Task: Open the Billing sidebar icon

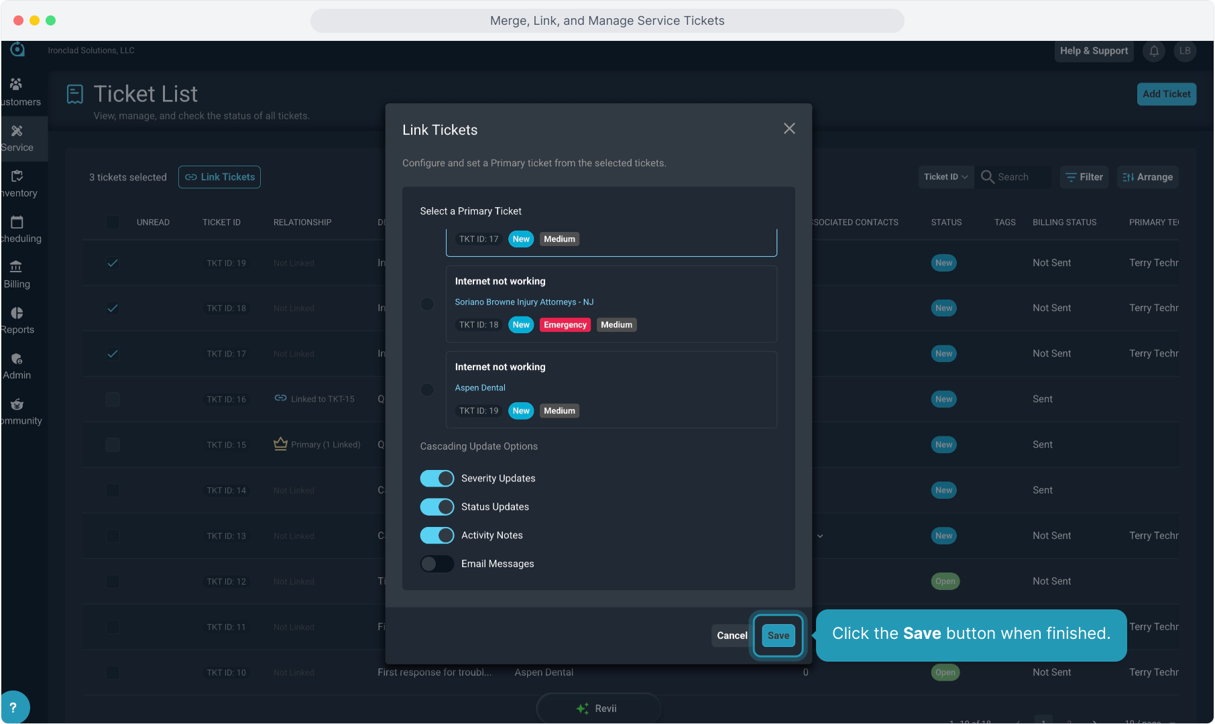Action: point(16,267)
